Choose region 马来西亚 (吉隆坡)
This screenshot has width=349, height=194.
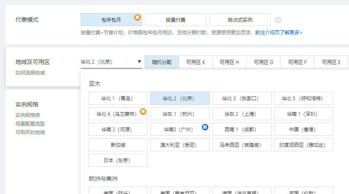[242, 145]
